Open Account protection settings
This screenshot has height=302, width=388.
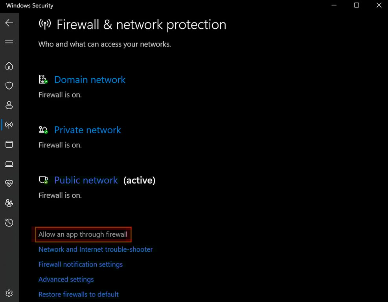click(x=9, y=105)
